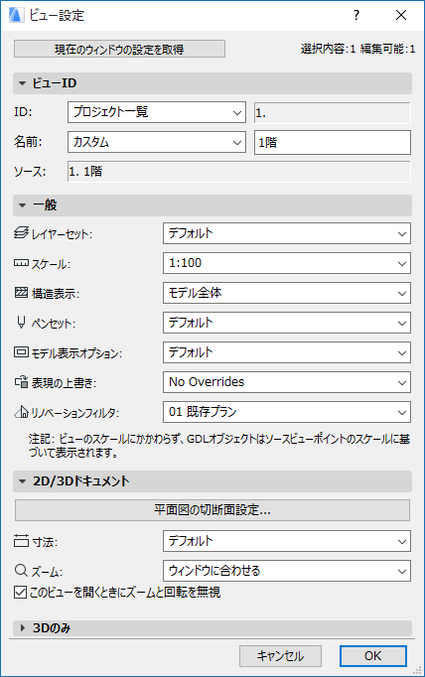Open the ペンセット dropdown

287,323
